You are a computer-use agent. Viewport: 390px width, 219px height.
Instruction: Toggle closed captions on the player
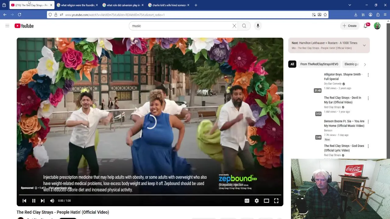[x=247, y=201]
